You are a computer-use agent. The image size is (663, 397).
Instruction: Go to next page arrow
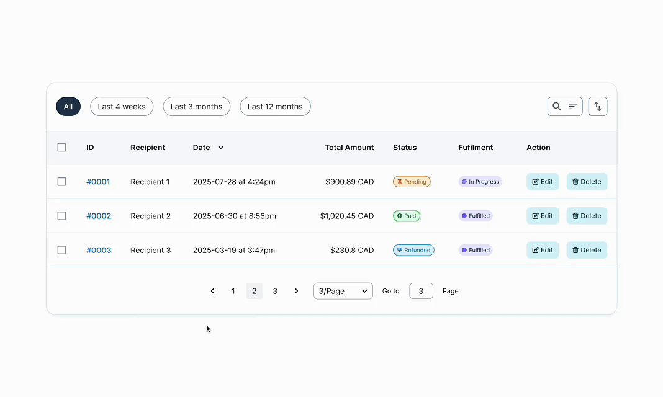click(x=296, y=291)
